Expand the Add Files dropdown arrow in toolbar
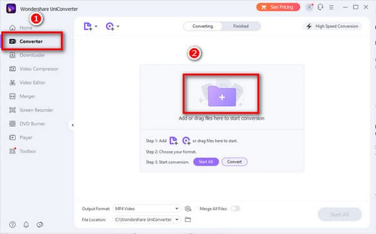The width and height of the screenshot is (376, 234). [x=96, y=26]
